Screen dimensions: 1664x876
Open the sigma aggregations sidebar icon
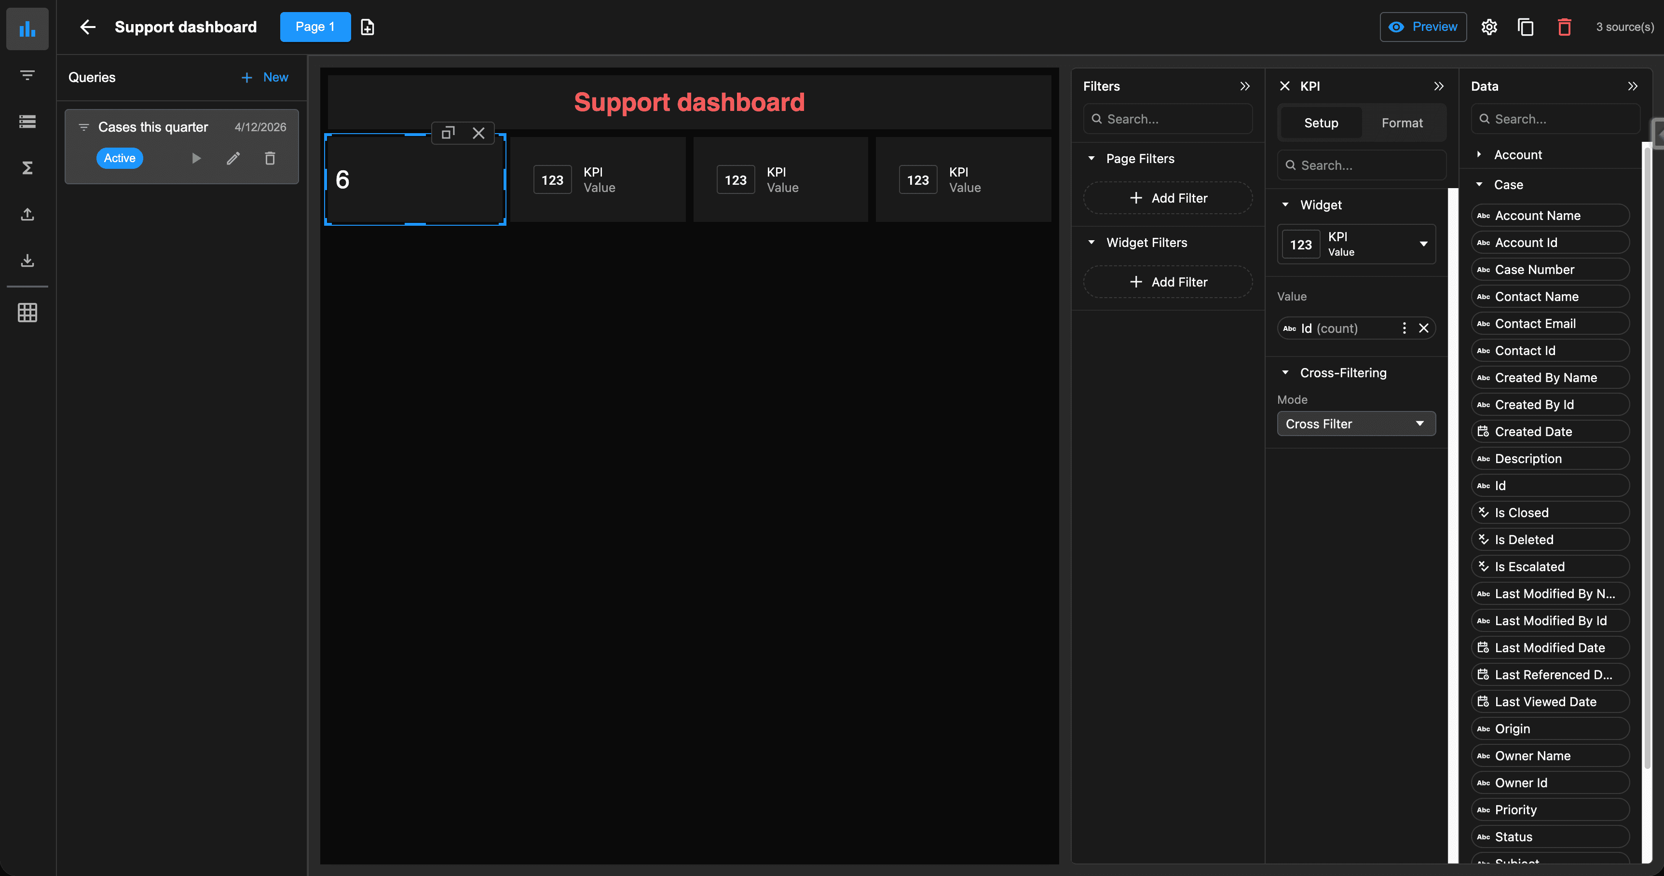pos(27,168)
